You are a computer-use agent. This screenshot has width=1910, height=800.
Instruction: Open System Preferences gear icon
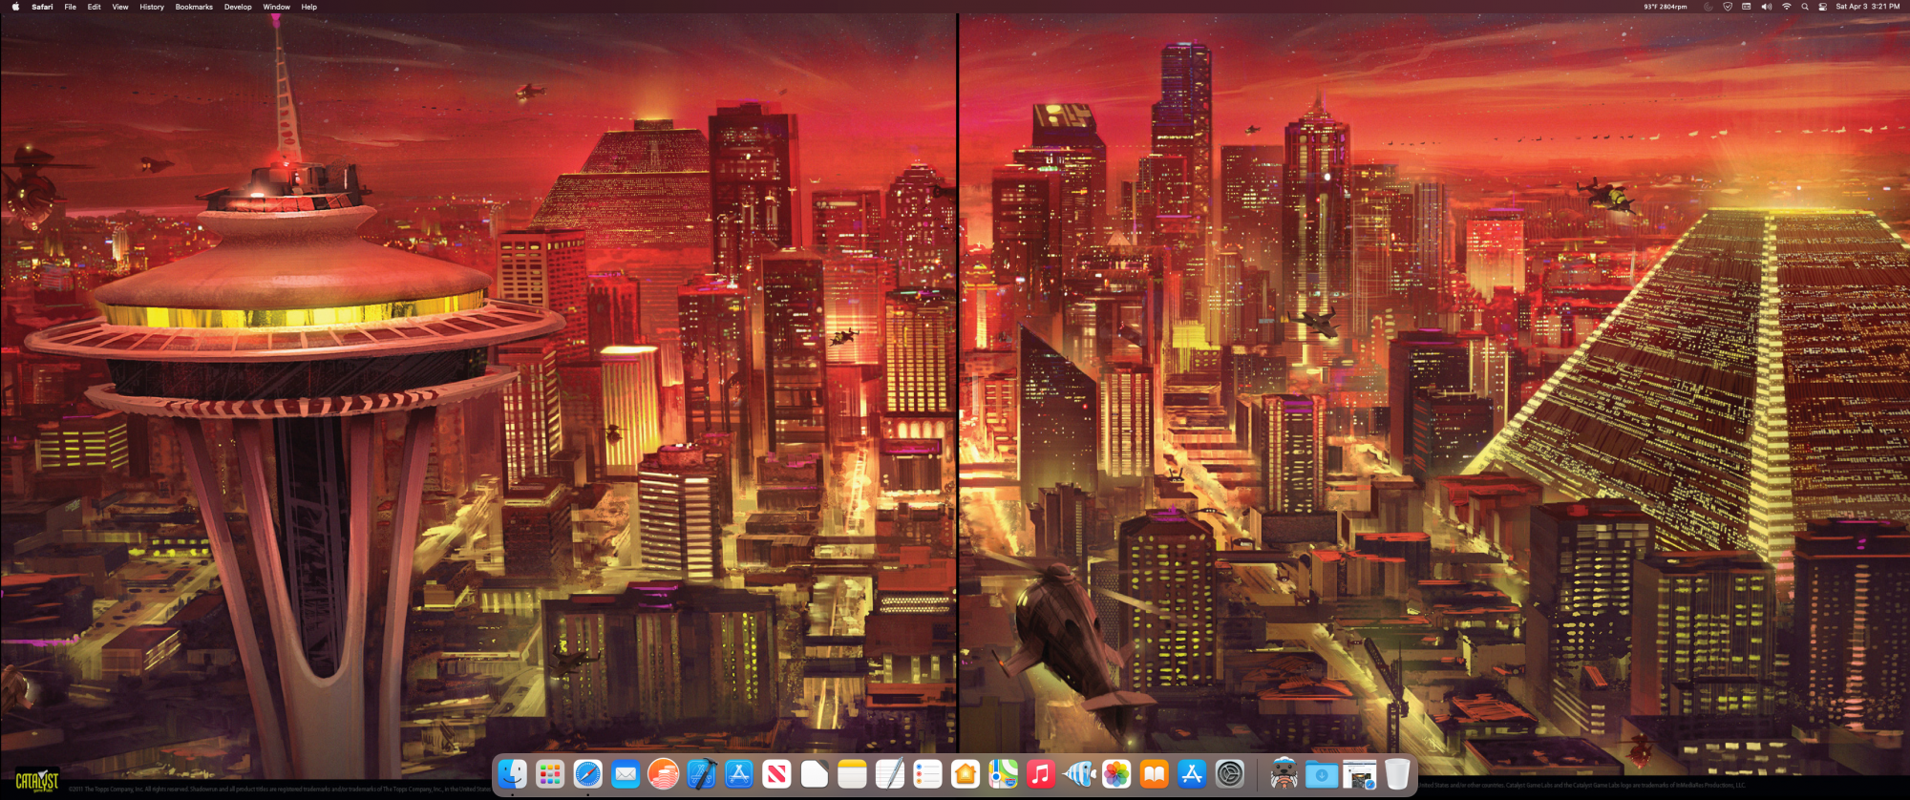(1229, 774)
